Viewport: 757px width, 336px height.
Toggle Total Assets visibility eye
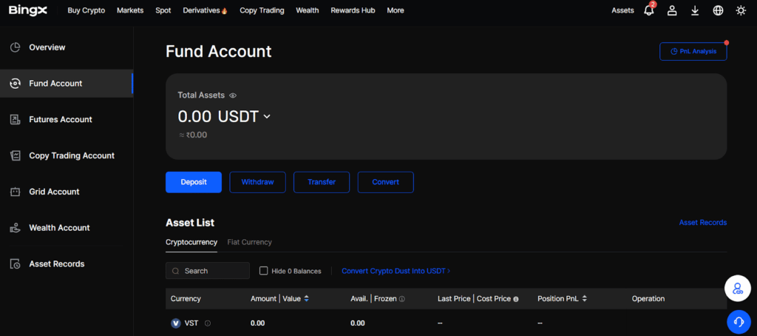[x=233, y=95]
